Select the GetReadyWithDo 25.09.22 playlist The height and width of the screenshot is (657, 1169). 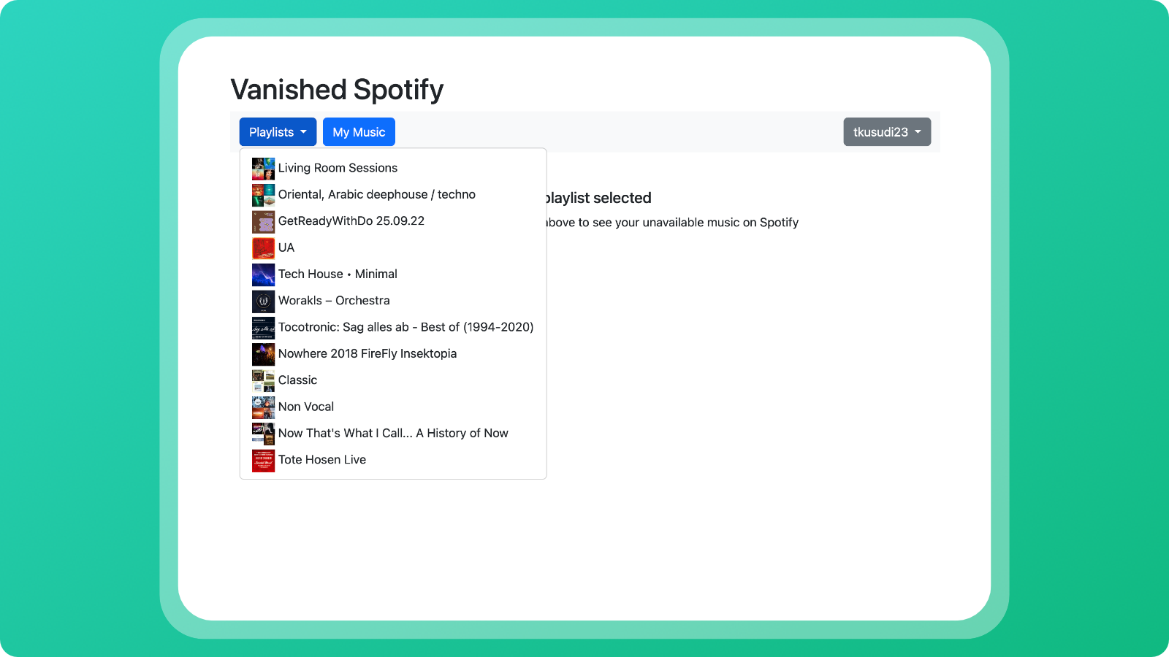[x=351, y=221]
